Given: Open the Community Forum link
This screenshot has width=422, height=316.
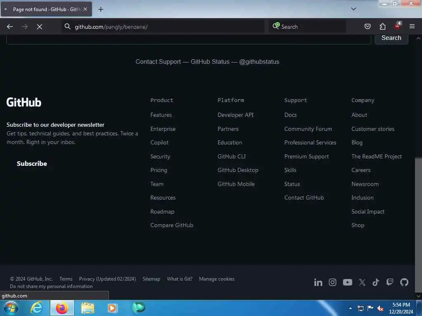Looking at the screenshot, I should click(308, 129).
